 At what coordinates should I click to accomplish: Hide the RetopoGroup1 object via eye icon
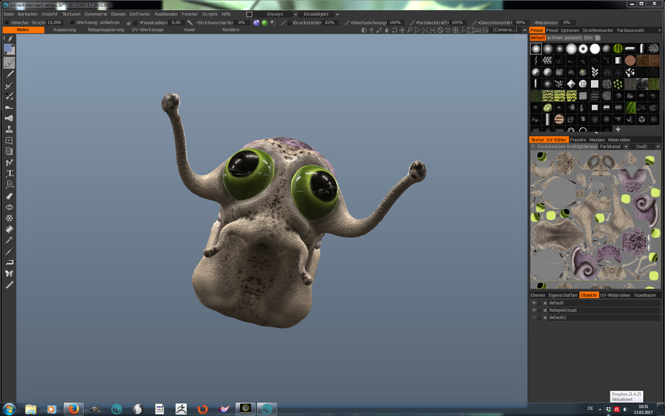click(x=534, y=310)
